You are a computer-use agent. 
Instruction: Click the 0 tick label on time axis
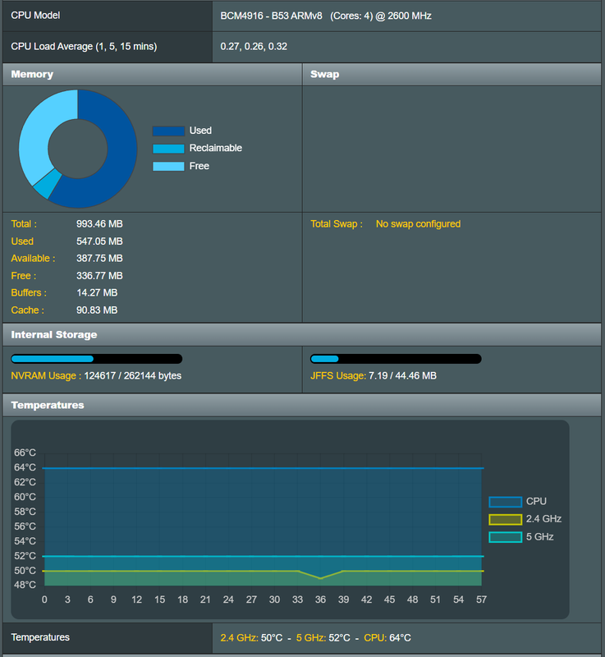[44, 600]
